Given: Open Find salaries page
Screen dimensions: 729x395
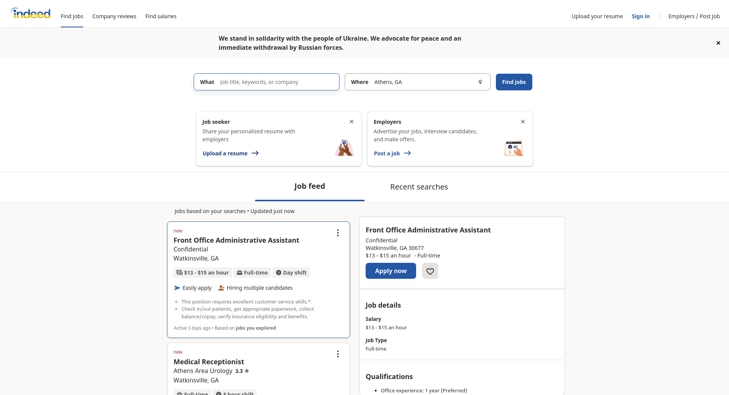Looking at the screenshot, I should (161, 16).
